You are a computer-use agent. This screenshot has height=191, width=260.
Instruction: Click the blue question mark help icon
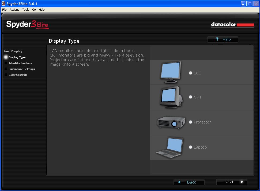click(217, 39)
